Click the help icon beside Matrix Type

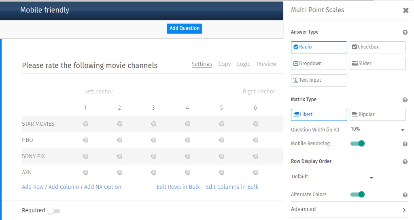(405, 100)
